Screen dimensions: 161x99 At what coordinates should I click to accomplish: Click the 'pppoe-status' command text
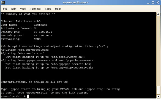pyautogui.click(x=37, y=93)
